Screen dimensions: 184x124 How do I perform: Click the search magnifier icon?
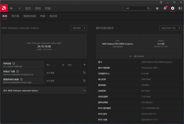click(x=148, y=8)
